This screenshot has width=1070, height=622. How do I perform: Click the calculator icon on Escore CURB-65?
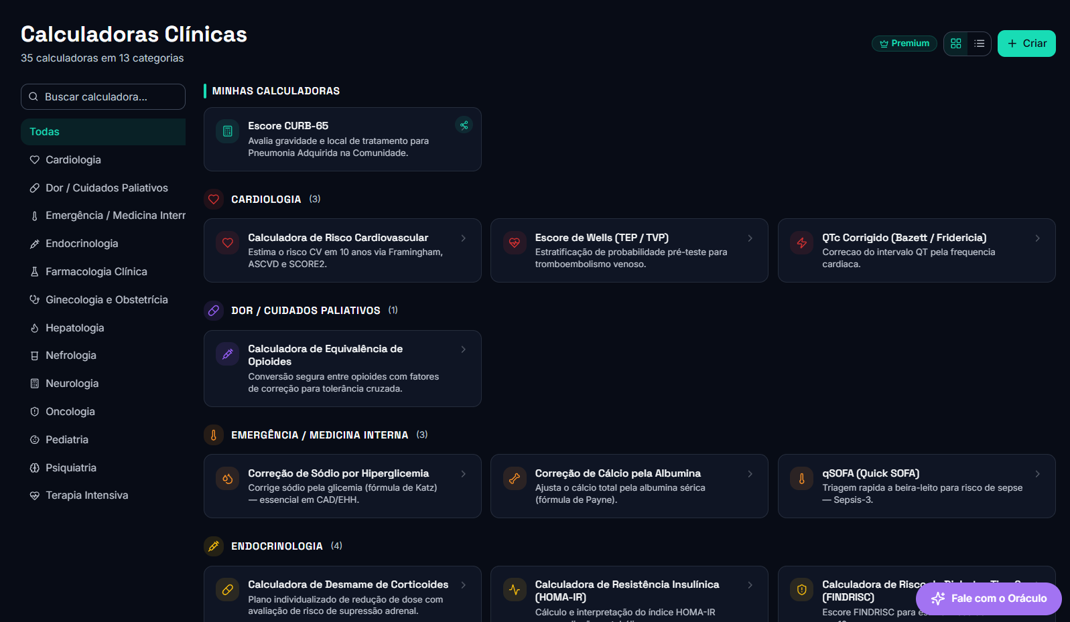[x=228, y=131]
